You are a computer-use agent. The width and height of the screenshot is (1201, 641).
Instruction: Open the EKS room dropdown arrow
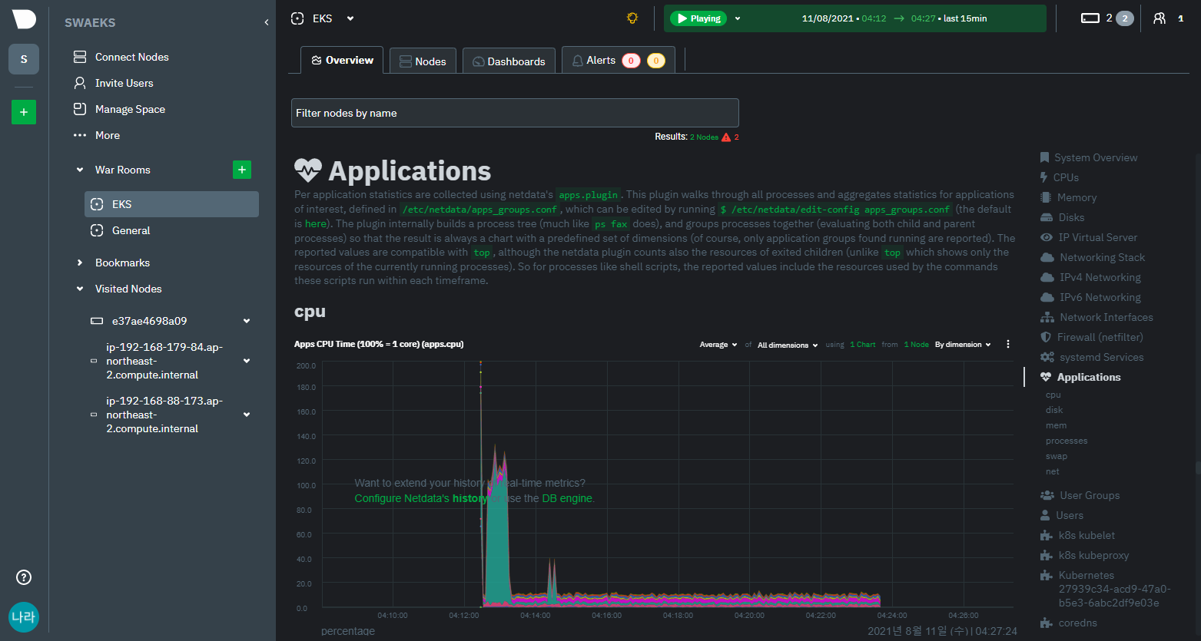point(350,18)
